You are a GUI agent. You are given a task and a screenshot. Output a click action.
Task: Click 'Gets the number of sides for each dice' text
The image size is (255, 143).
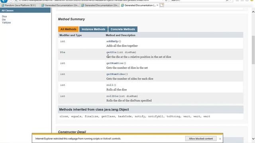(130, 79)
